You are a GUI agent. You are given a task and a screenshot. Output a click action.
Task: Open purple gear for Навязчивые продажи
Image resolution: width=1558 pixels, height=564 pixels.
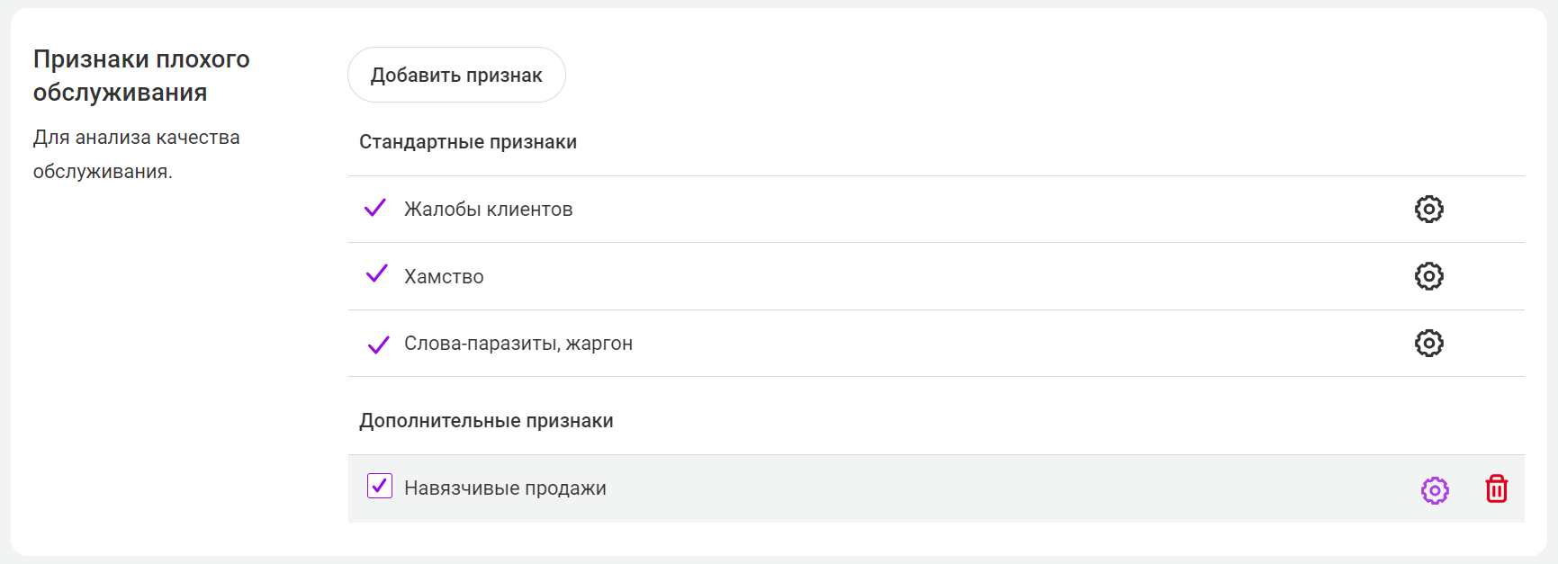[1435, 490]
